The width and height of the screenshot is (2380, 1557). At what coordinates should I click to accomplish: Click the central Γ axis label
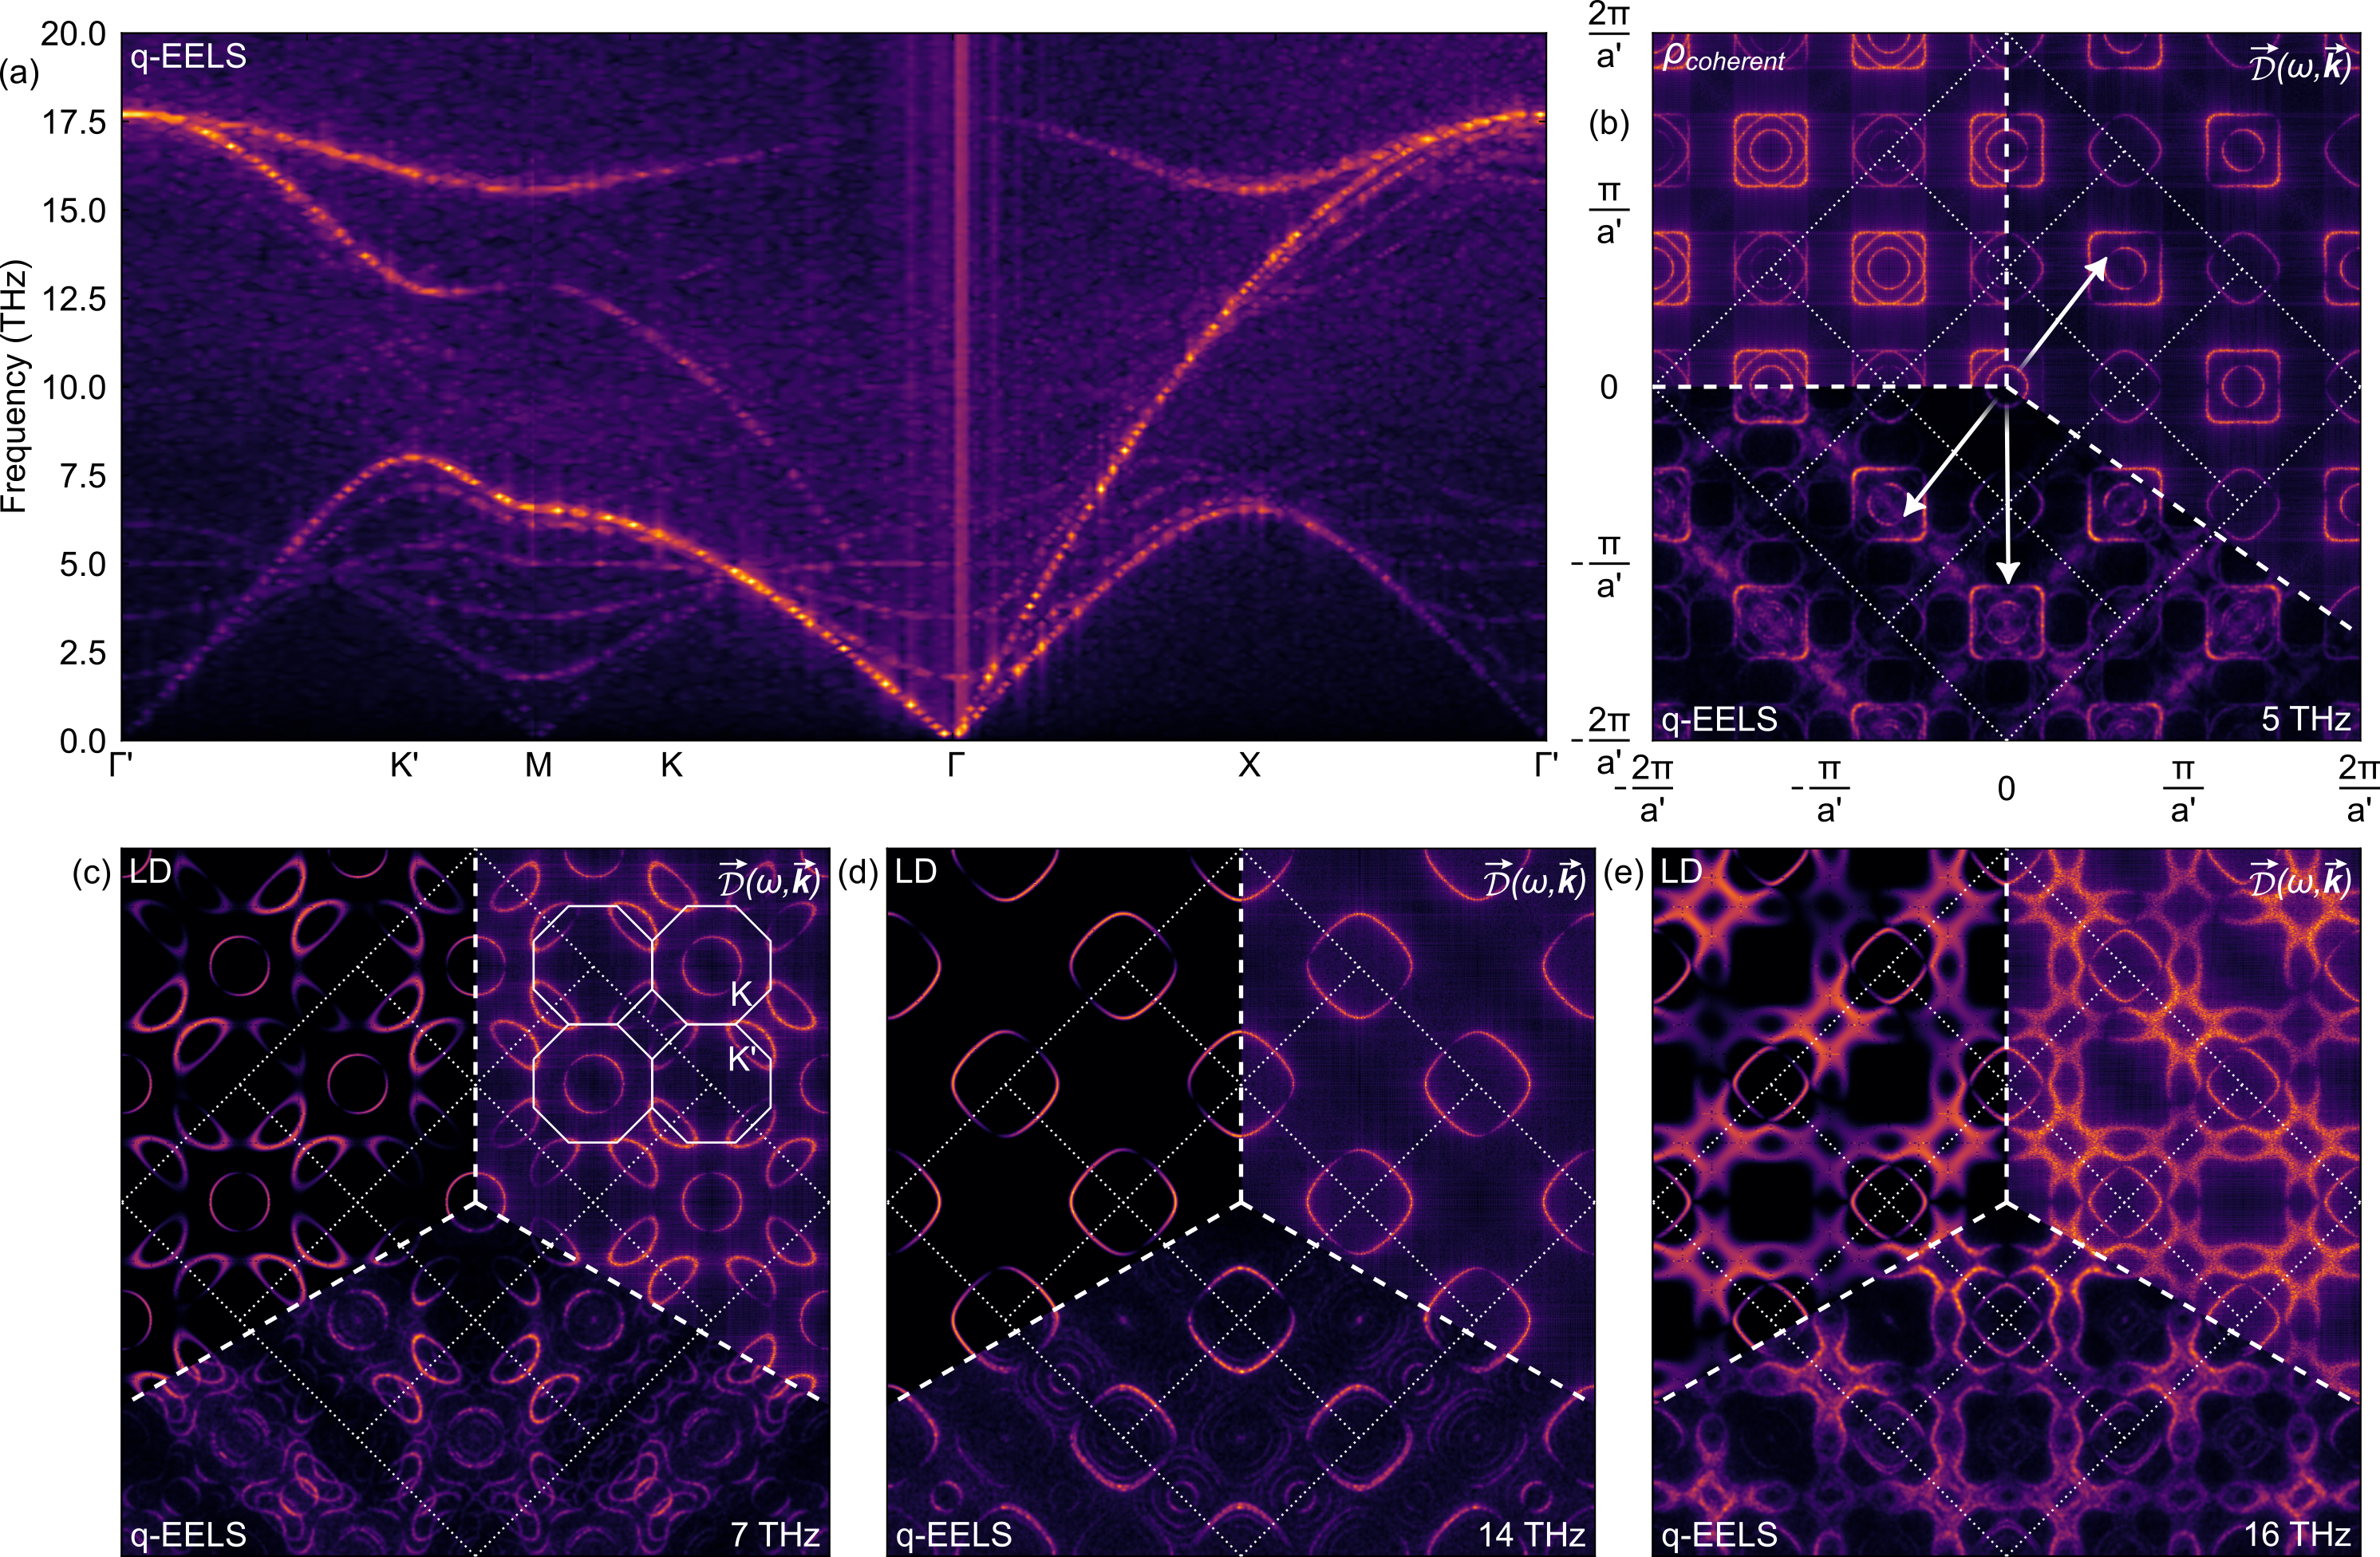tap(956, 766)
